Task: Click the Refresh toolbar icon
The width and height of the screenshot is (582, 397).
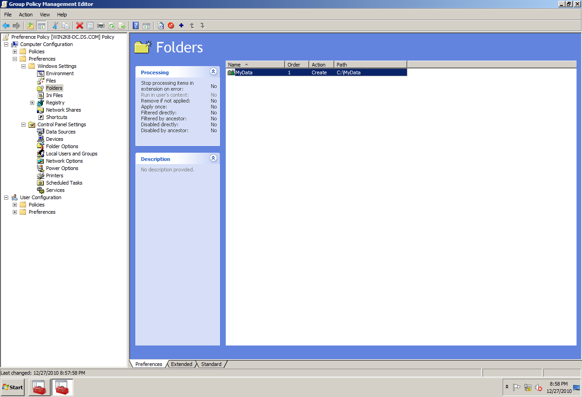Action: coord(111,26)
